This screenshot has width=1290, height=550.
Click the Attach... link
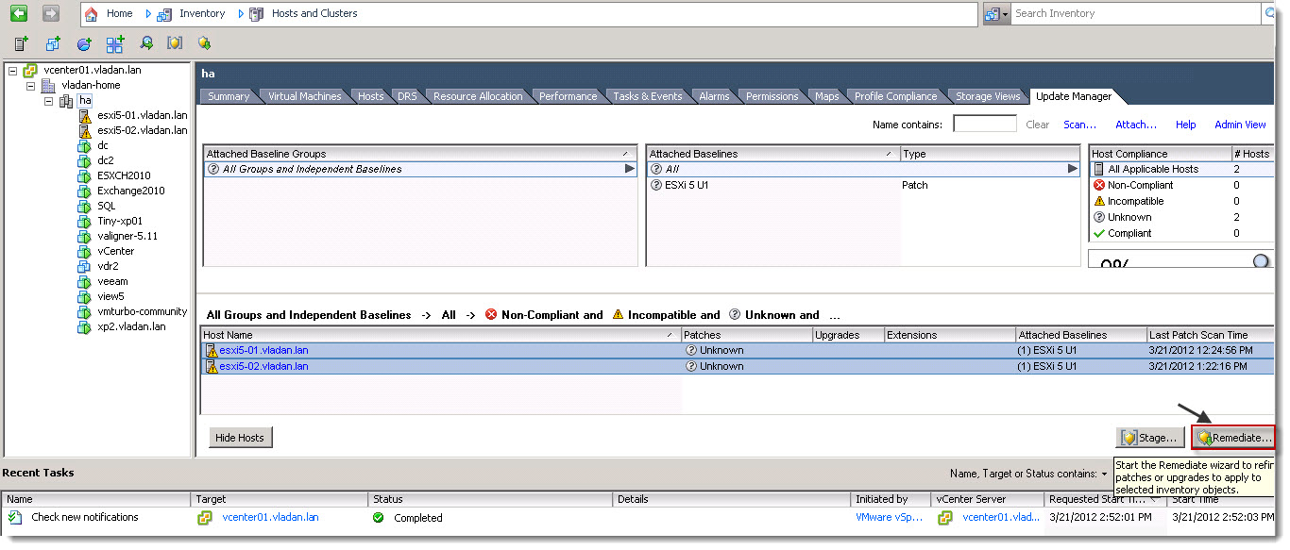click(1136, 125)
